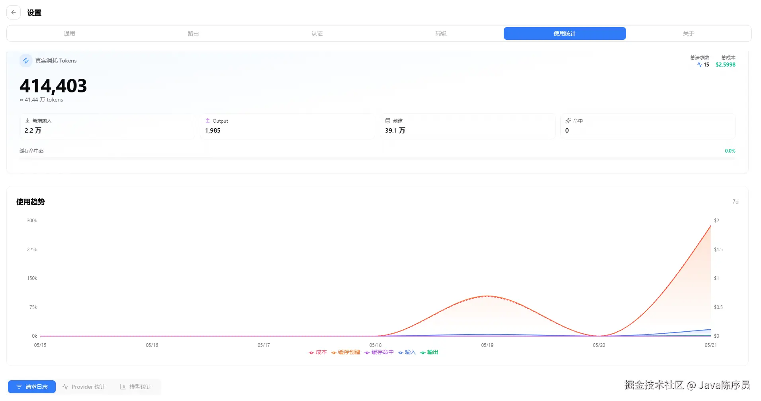761x401 pixels.
Task: Click the ≈ 41.44 万 tokens subtitle
Action: (41, 100)
